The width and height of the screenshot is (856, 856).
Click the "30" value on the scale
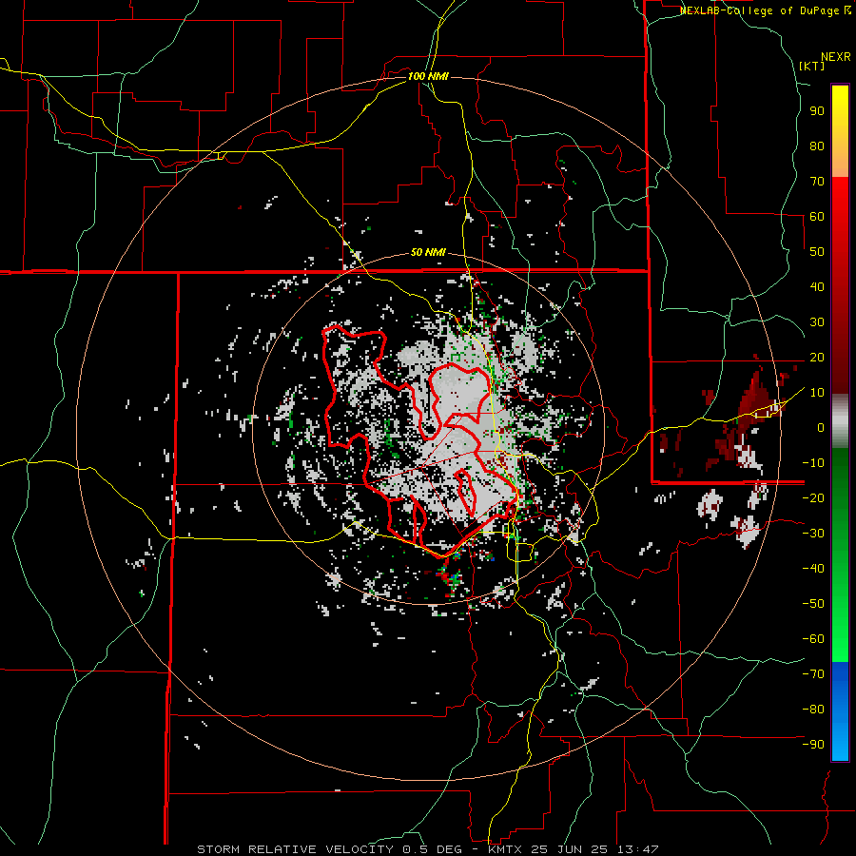817,322
